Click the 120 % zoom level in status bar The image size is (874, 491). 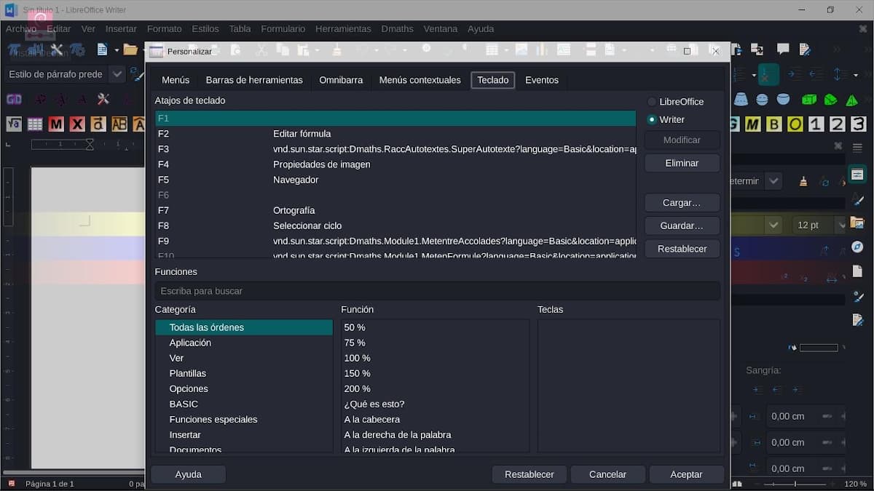(856, 484)
